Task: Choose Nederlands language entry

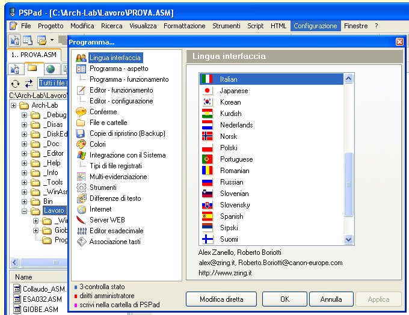Action: (271, 125)
